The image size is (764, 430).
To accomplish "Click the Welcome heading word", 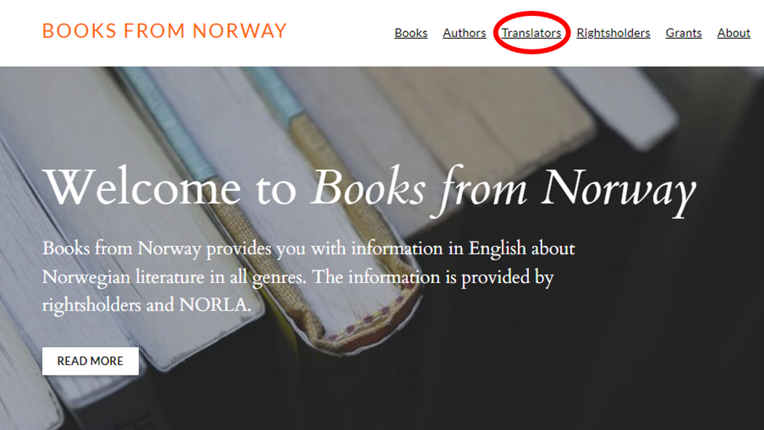I will (x=142, y=187).
